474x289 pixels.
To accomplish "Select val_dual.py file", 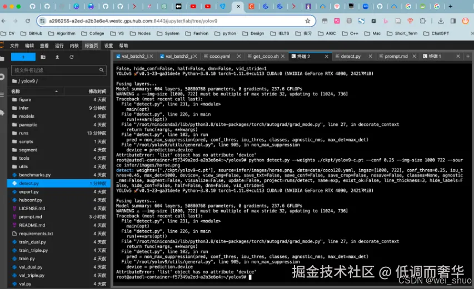I will [59, 267].
